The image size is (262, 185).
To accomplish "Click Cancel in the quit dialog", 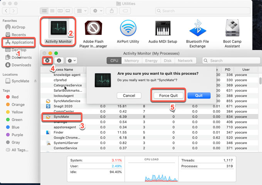I will [129, 96].
